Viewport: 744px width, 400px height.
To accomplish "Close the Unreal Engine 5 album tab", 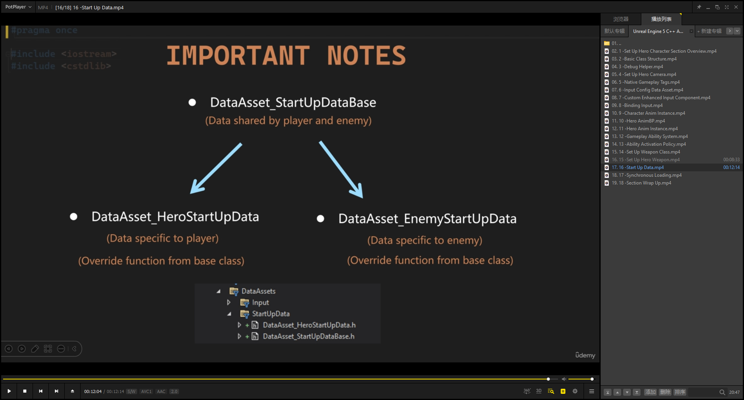I will tap(691, 31).
